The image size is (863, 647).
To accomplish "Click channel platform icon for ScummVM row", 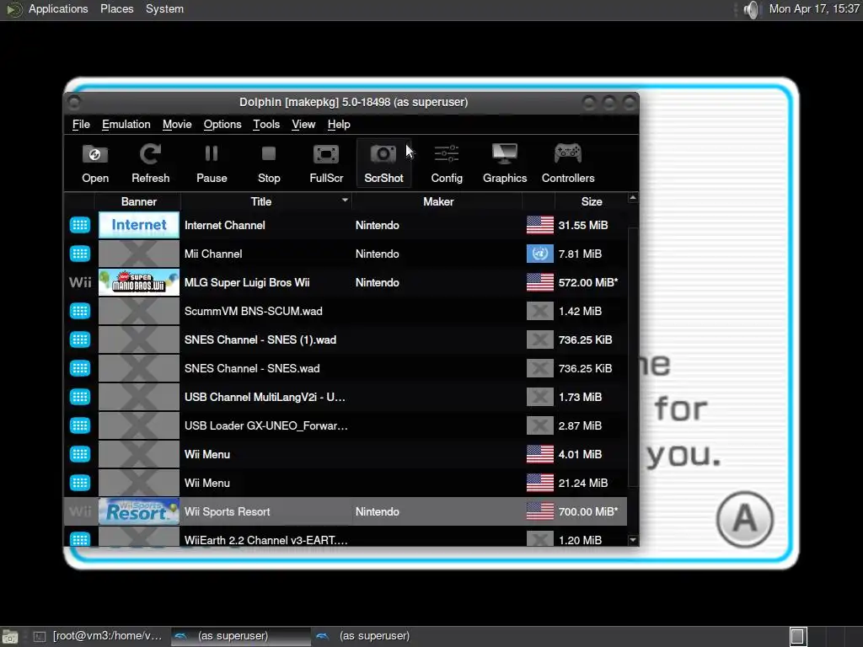I will tap(80, 311).
